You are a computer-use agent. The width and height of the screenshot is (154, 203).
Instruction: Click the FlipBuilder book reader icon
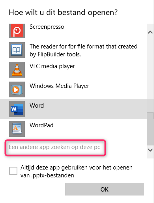click(x=17, y=50)
